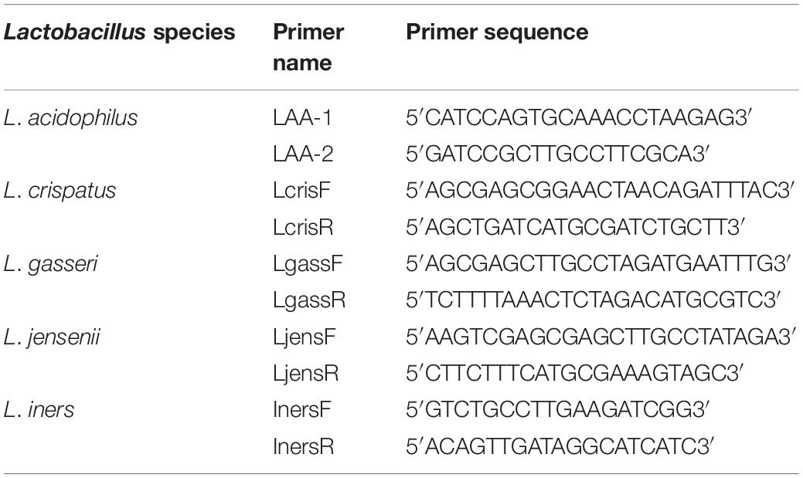Click the LjensR primer name

point(306,373)
